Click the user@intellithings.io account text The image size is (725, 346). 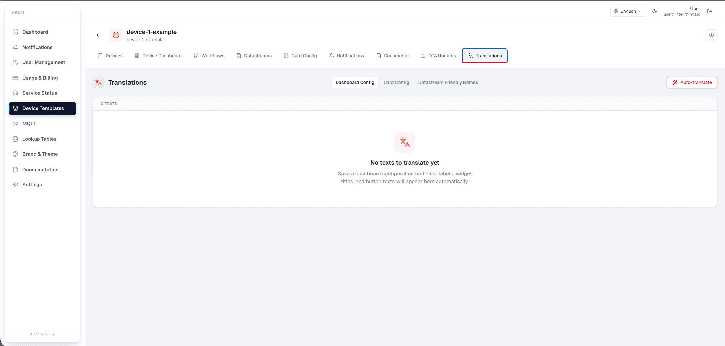tap(682, 14)
